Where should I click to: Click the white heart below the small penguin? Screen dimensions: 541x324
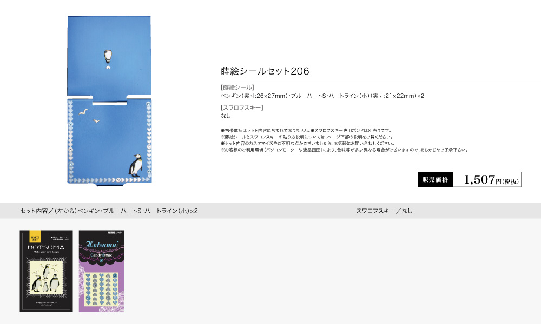(108, 67)
